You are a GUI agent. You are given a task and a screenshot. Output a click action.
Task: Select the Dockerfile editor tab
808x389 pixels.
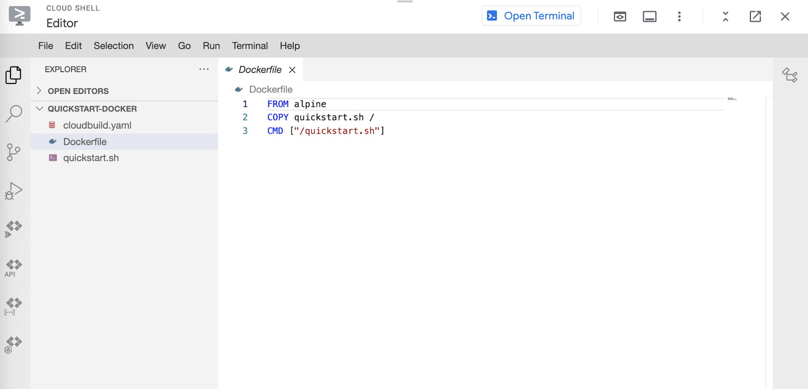point(260,70)
